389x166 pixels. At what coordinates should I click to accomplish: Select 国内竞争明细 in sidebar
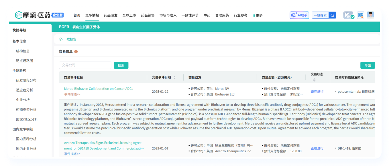click(x=23, y=129)
